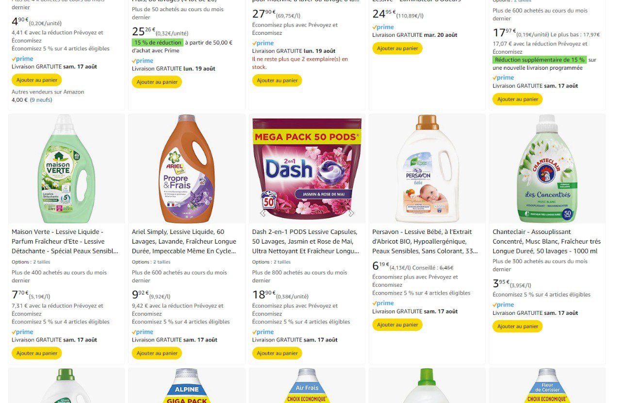The image size is (621, 403).
Task: Open Dash 2-en-1 PODS product title link
Action: coord(305,241)
